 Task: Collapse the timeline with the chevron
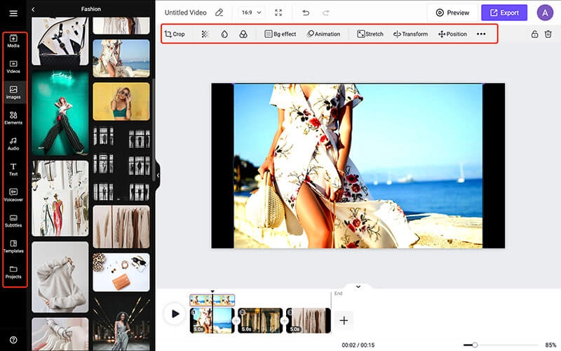click(x=358, y=286)
